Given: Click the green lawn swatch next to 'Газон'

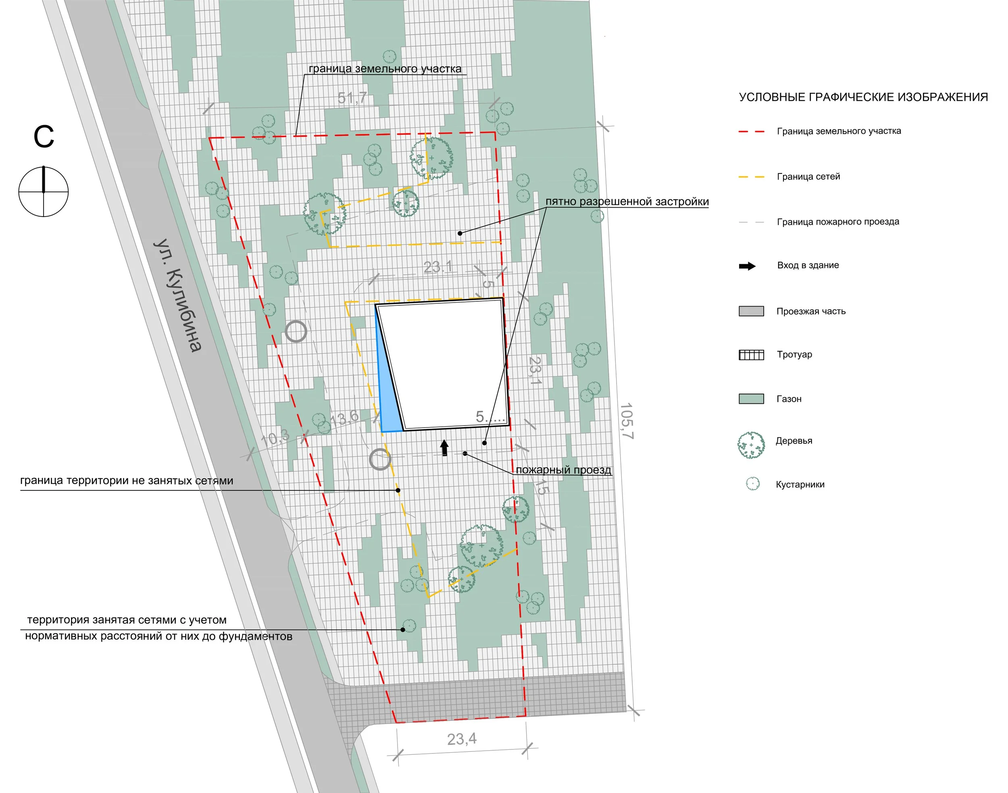Looking at the screenshot, I should (x=751, y=399).
